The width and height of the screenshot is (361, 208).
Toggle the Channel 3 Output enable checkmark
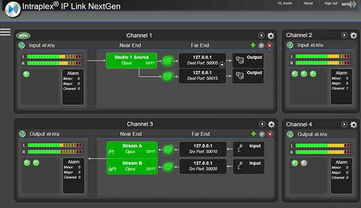22,134
